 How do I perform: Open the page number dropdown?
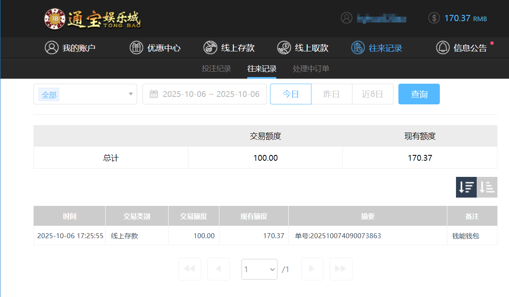pyautogui.click(x=259, y=269)
